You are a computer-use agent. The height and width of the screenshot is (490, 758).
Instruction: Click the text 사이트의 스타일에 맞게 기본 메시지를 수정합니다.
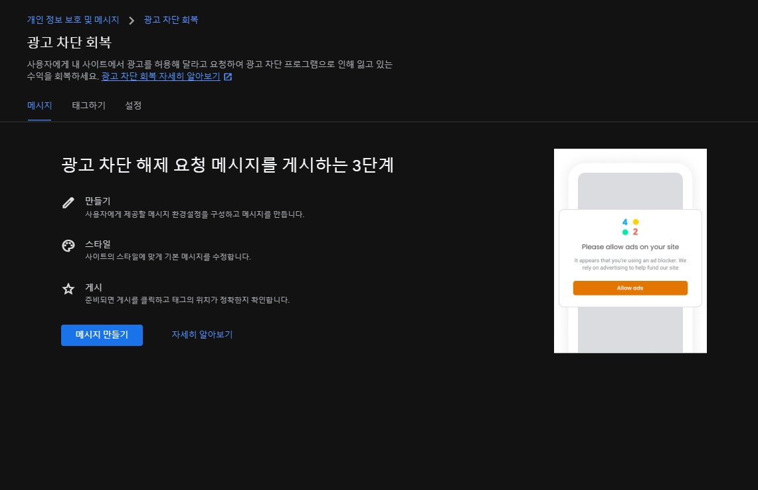pos(168,256)
